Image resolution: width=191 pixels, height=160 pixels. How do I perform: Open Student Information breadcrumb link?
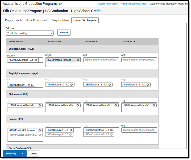pyautogui.click(x=108, y=4)
